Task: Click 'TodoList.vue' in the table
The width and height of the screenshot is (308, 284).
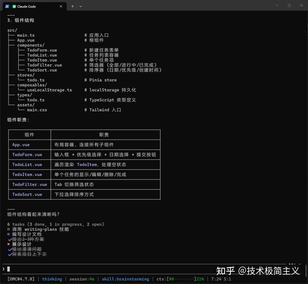Action: (27, 165)
